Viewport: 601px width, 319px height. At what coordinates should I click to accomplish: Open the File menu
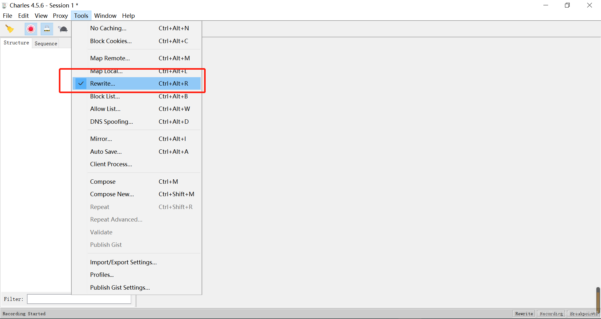(x=8, y=16)
